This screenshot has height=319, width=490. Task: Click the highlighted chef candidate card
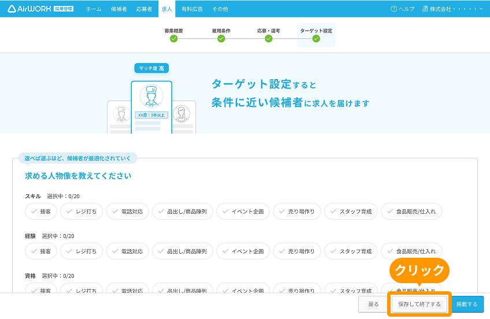pyautogui.click(x=151, y=107)
